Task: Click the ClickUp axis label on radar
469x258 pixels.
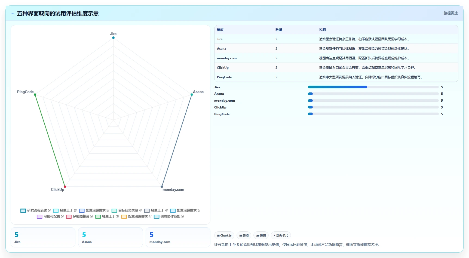Action: tap(57, 189)
